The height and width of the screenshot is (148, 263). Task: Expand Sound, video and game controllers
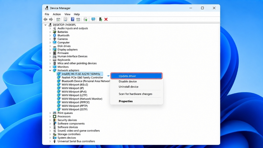pos(50,131)
